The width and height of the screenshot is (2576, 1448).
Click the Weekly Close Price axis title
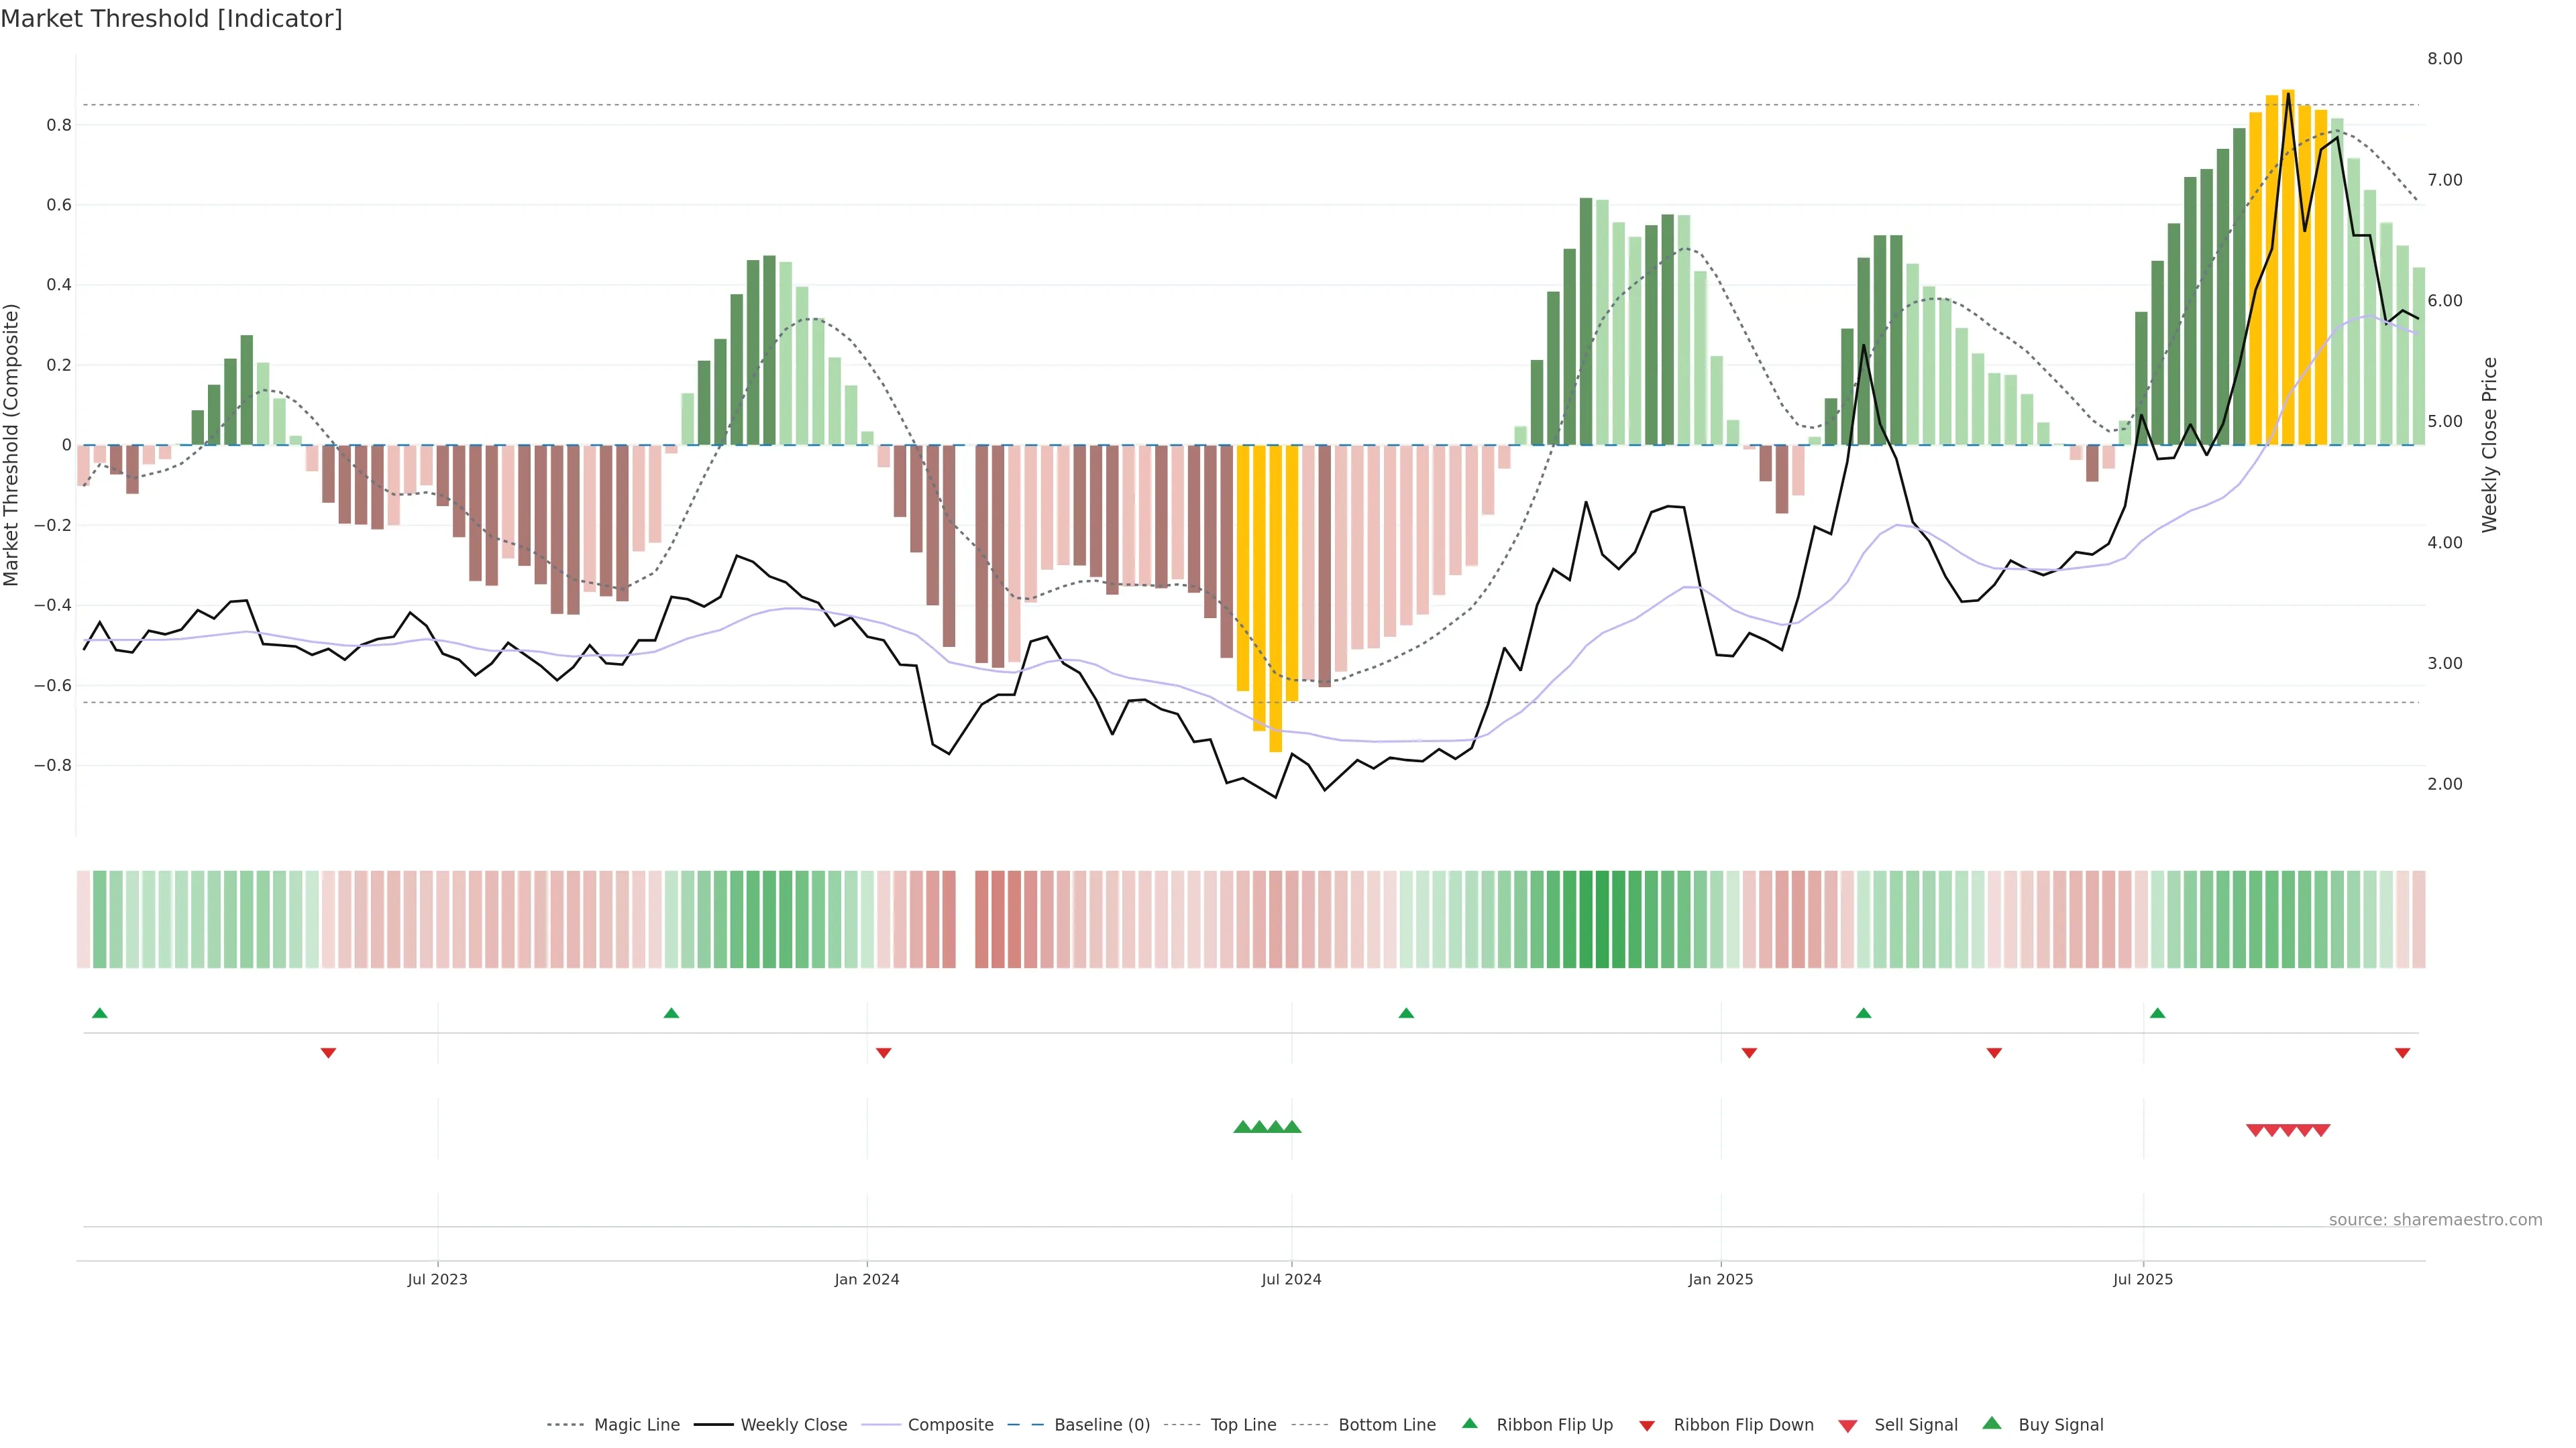[2489, 444]
